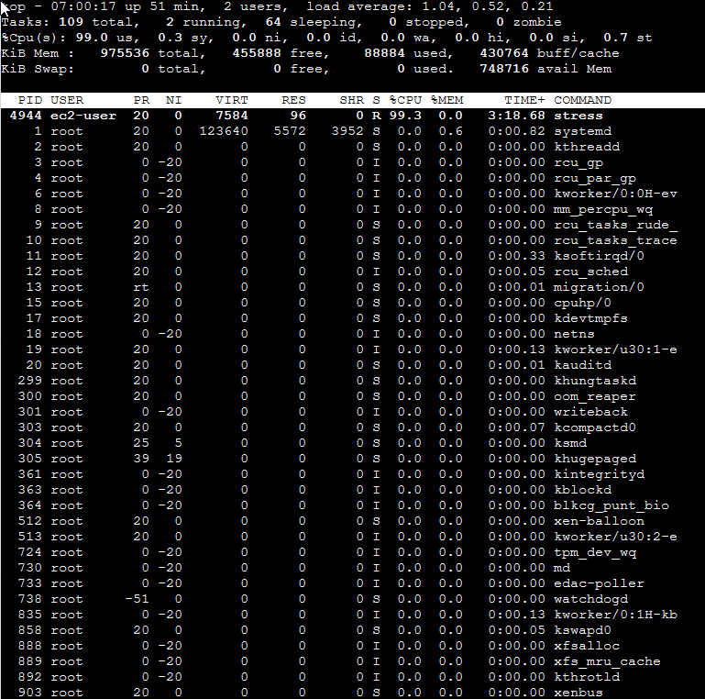Select the netns process
Viewport: 705px width, 699px height.
(574, 334)
